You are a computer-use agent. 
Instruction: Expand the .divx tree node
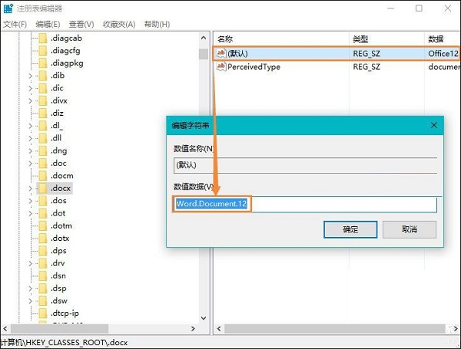pos(31,100)
